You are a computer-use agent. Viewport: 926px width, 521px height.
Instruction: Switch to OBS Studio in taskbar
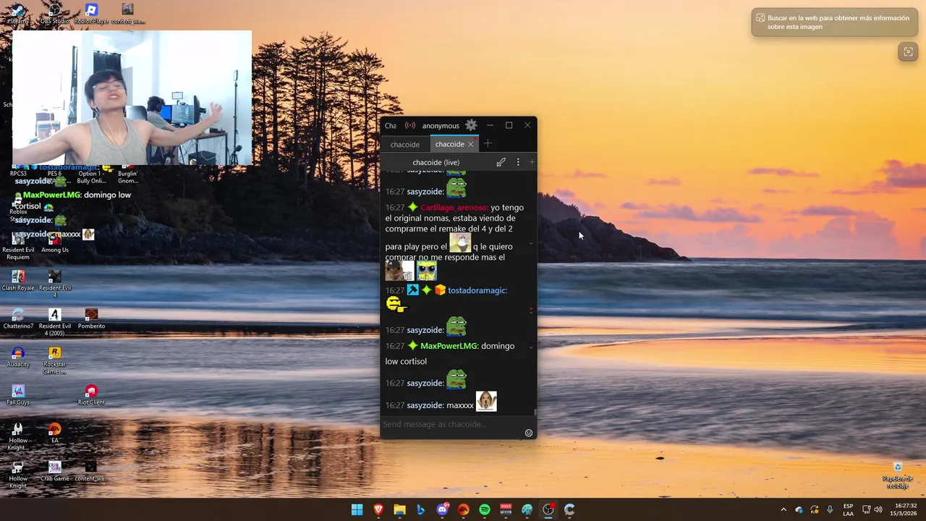pos(548,509)
